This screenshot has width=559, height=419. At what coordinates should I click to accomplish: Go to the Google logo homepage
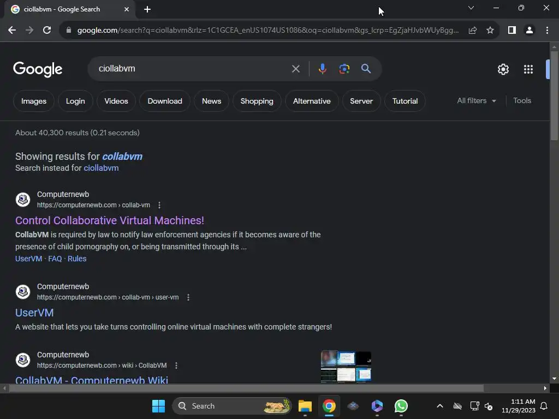[x=38, y=69]
